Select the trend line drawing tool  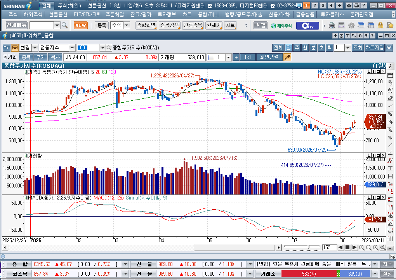[390, 106]
